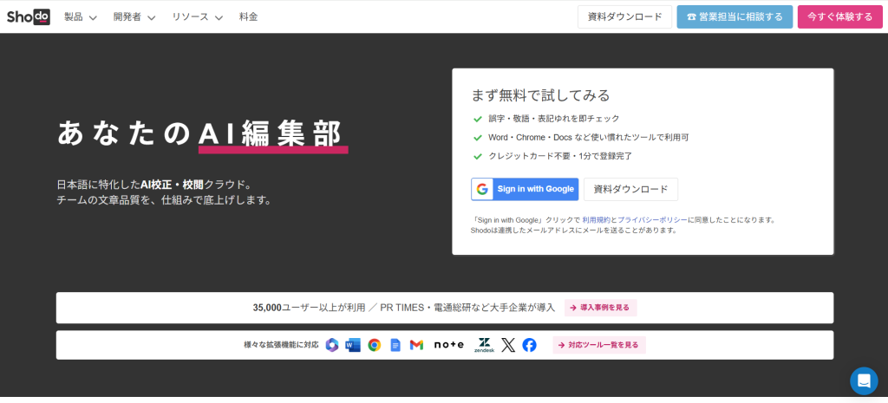Expand the リソース dropdown menu
Image resolution: width=888 pixels, height=403 pixels.
pos(197,16)
